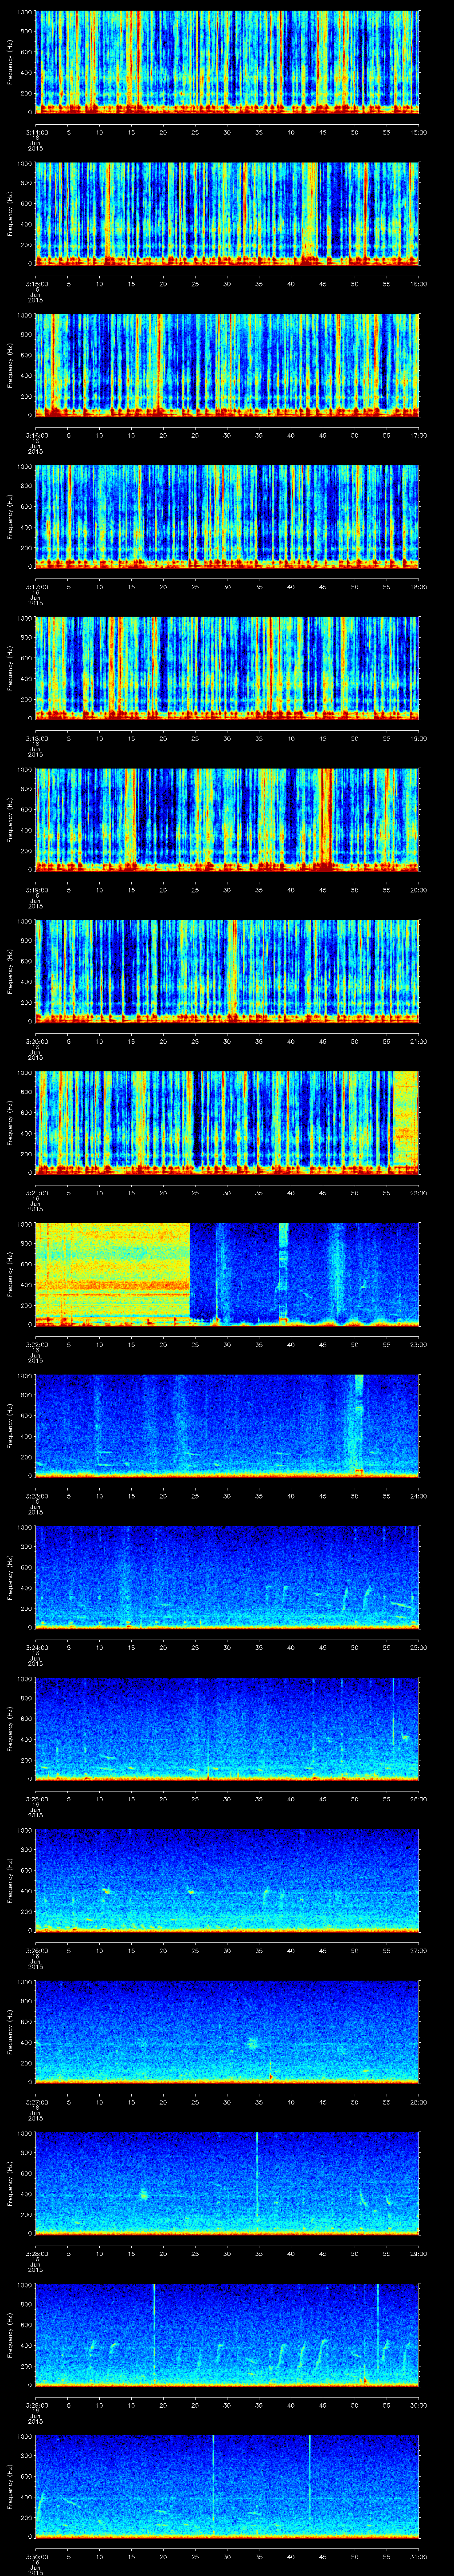
Task: Click the 3:30:00 start time label
Action: (36, 2556)
